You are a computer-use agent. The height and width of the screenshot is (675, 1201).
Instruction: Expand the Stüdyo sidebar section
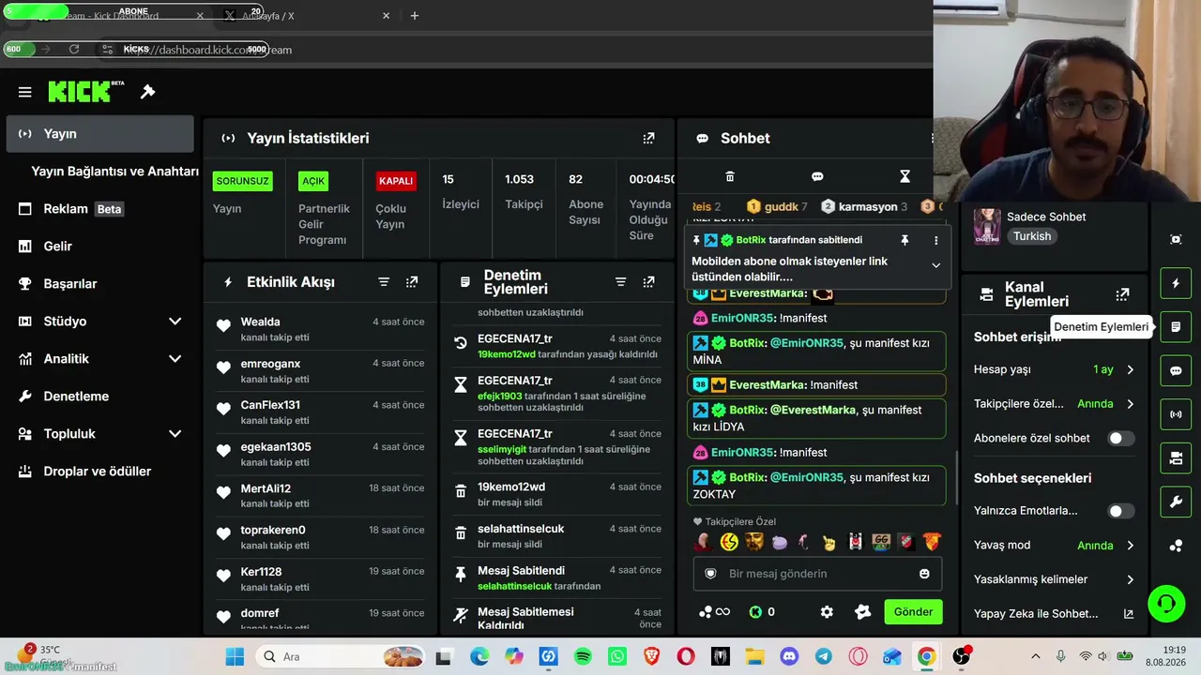(175, 322)
